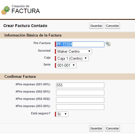
Task: Click the top Guardar button
Action: 96,26
